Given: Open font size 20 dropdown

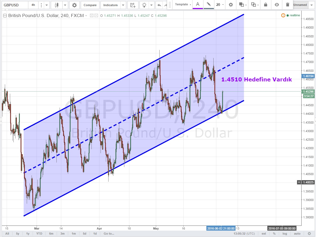Looking at the screenshot, I should coord(220,5).
